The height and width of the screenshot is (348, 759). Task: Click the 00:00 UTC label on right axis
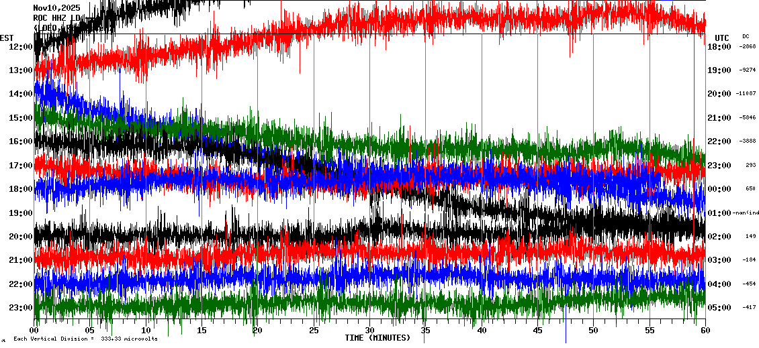(719, 188)
